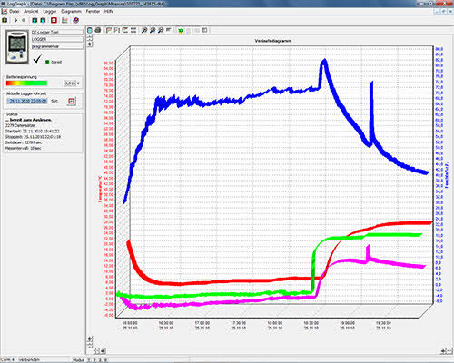Open the Datei menu
Screen dimensions: 454x363
point(15,11)
